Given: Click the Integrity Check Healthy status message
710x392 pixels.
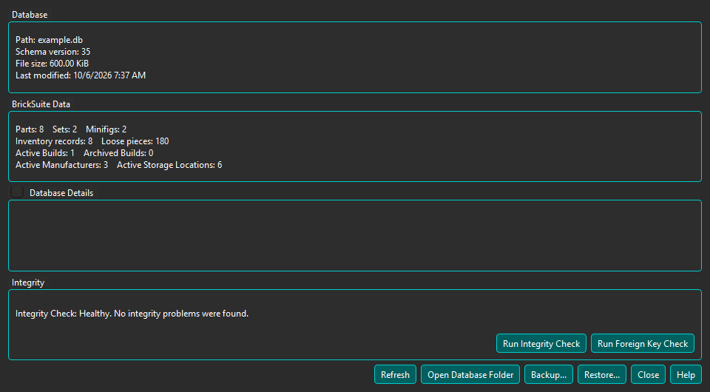Looking at the screenshot, I should (132, 314).
